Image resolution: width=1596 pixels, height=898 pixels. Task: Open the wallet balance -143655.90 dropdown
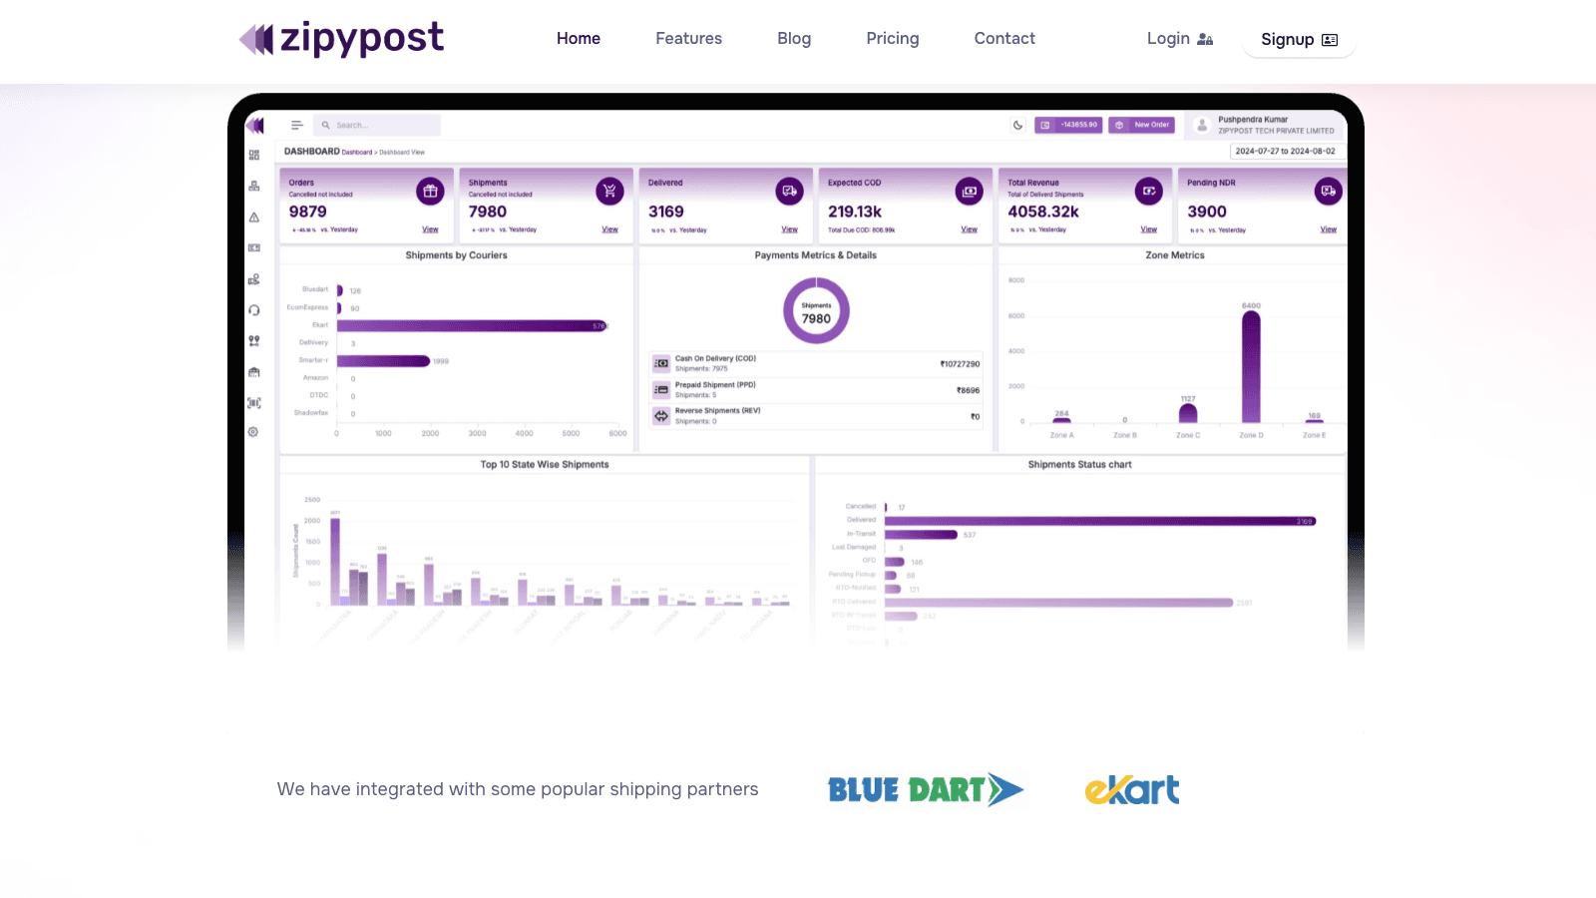(x=1068, y=125)
